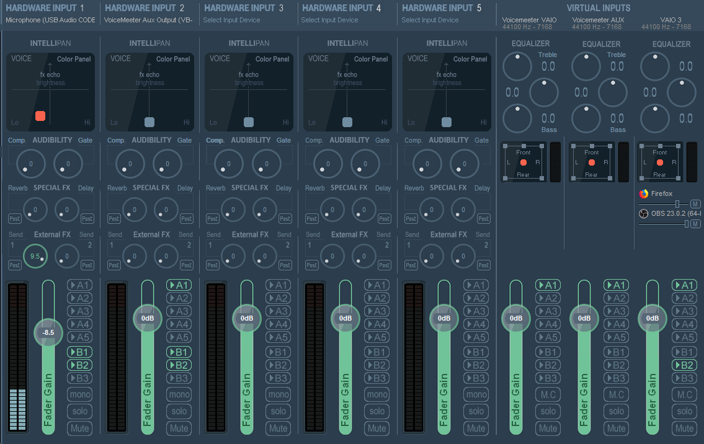Click the Delay knob on Hardware Input 3
This screenshot has height=444, width=704.
point(264,210)
